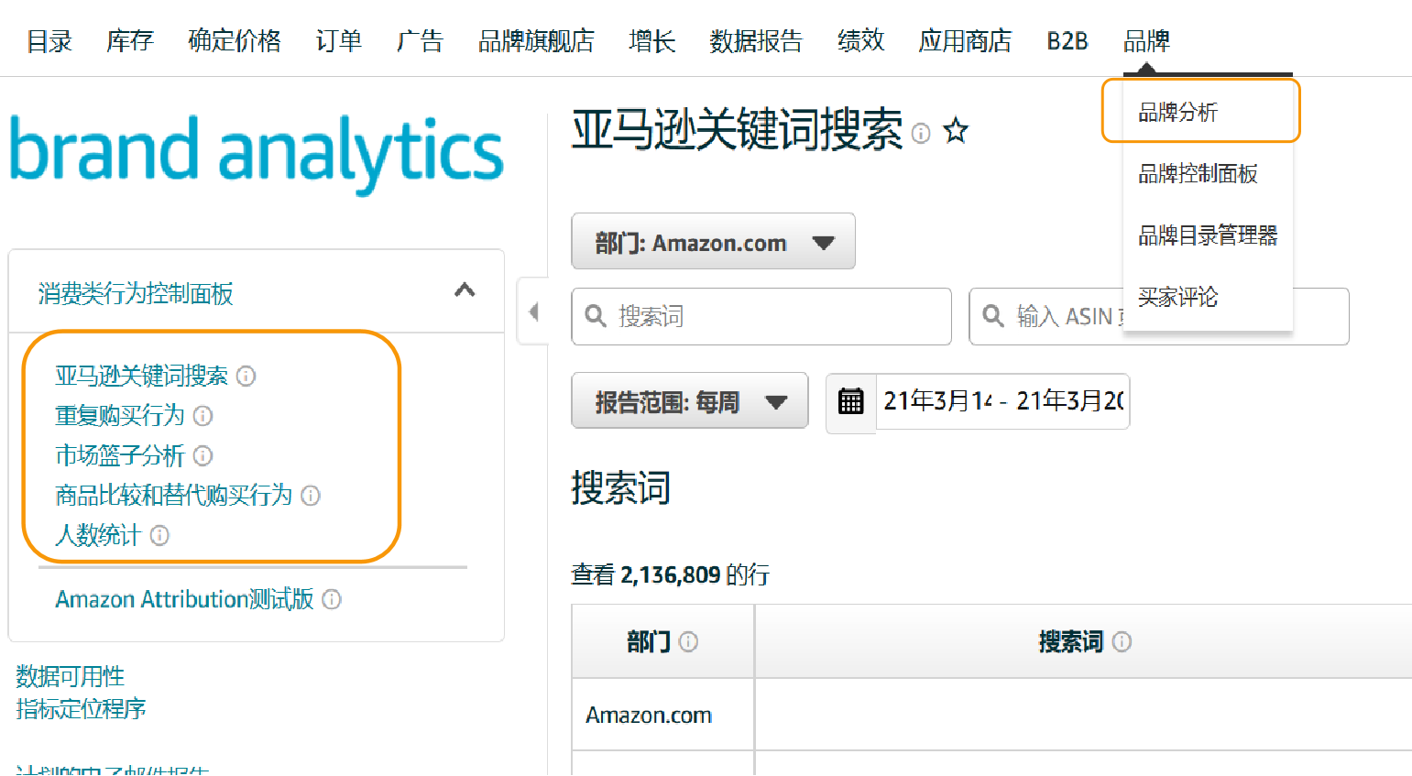Select 品牌目录管理器 from the dropdown menu
The height and width of the screenshot is (776, 1412).
[1208, 235]
